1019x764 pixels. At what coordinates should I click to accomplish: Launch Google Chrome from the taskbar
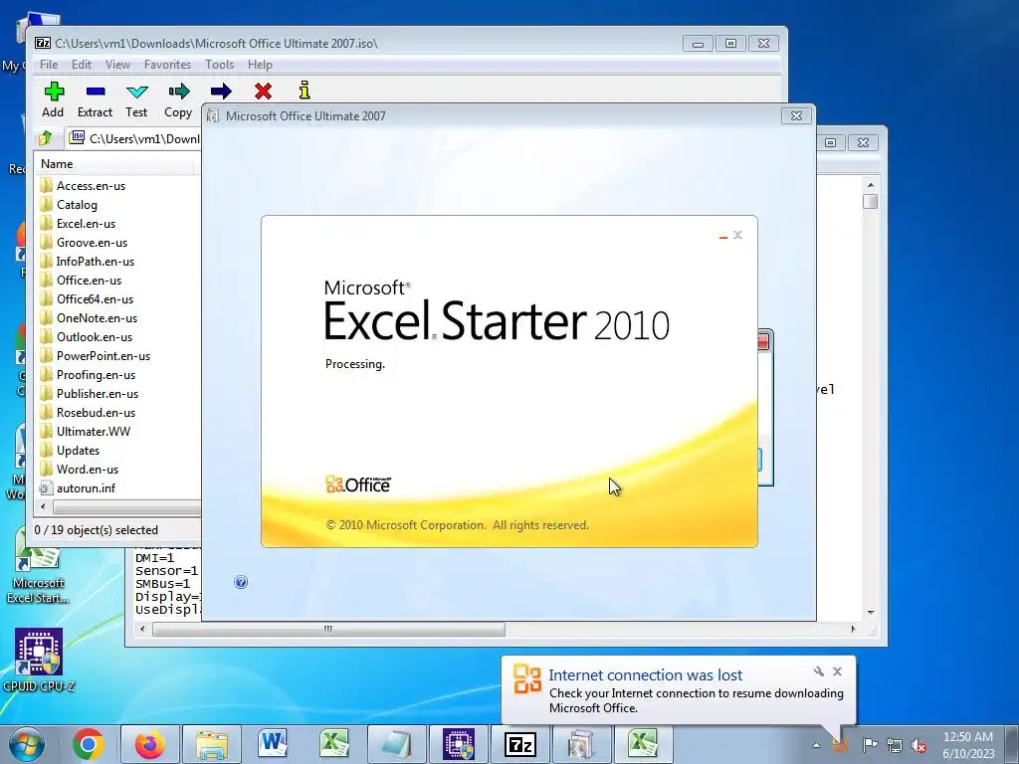pos(89,744)
